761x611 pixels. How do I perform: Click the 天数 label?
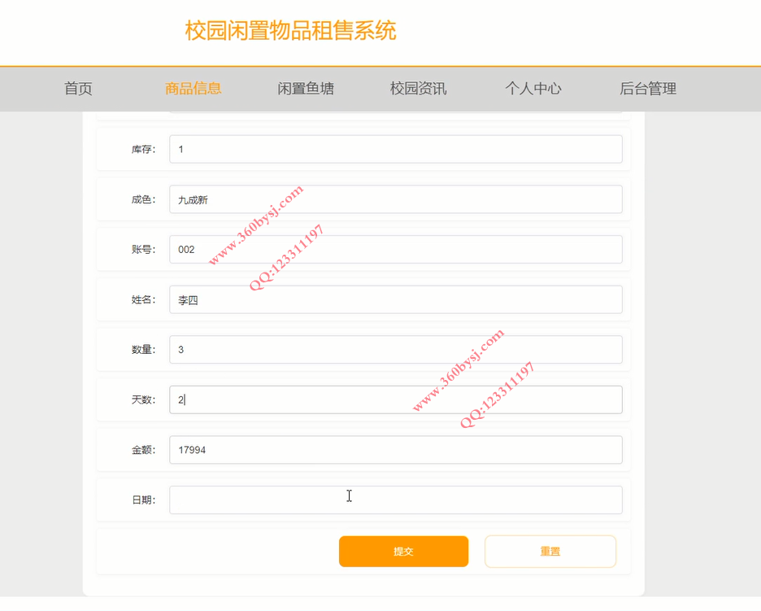[x=144, y=399]
